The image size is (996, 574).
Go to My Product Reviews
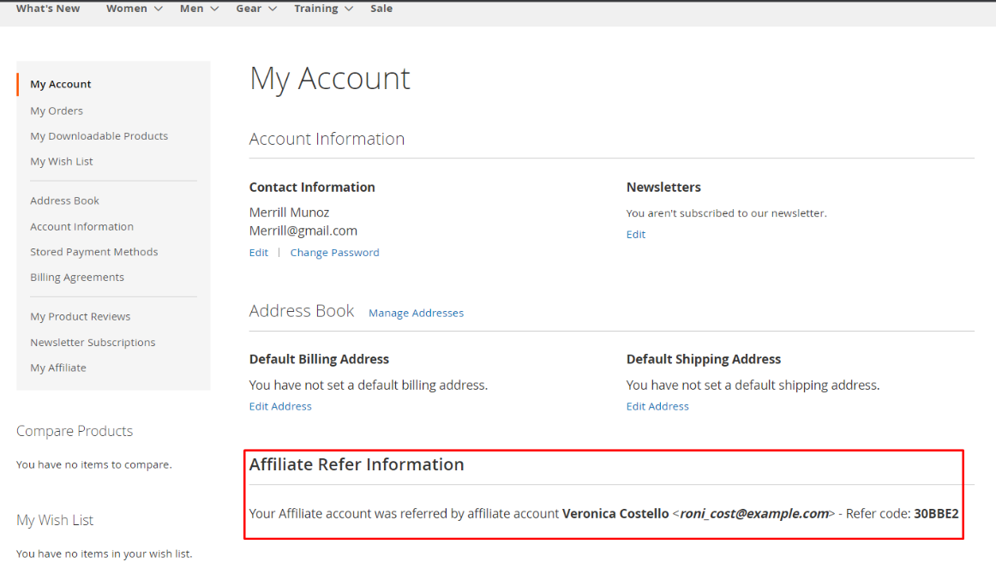point(80,316)
